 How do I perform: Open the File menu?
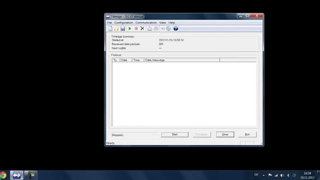[x=109, y=22]
